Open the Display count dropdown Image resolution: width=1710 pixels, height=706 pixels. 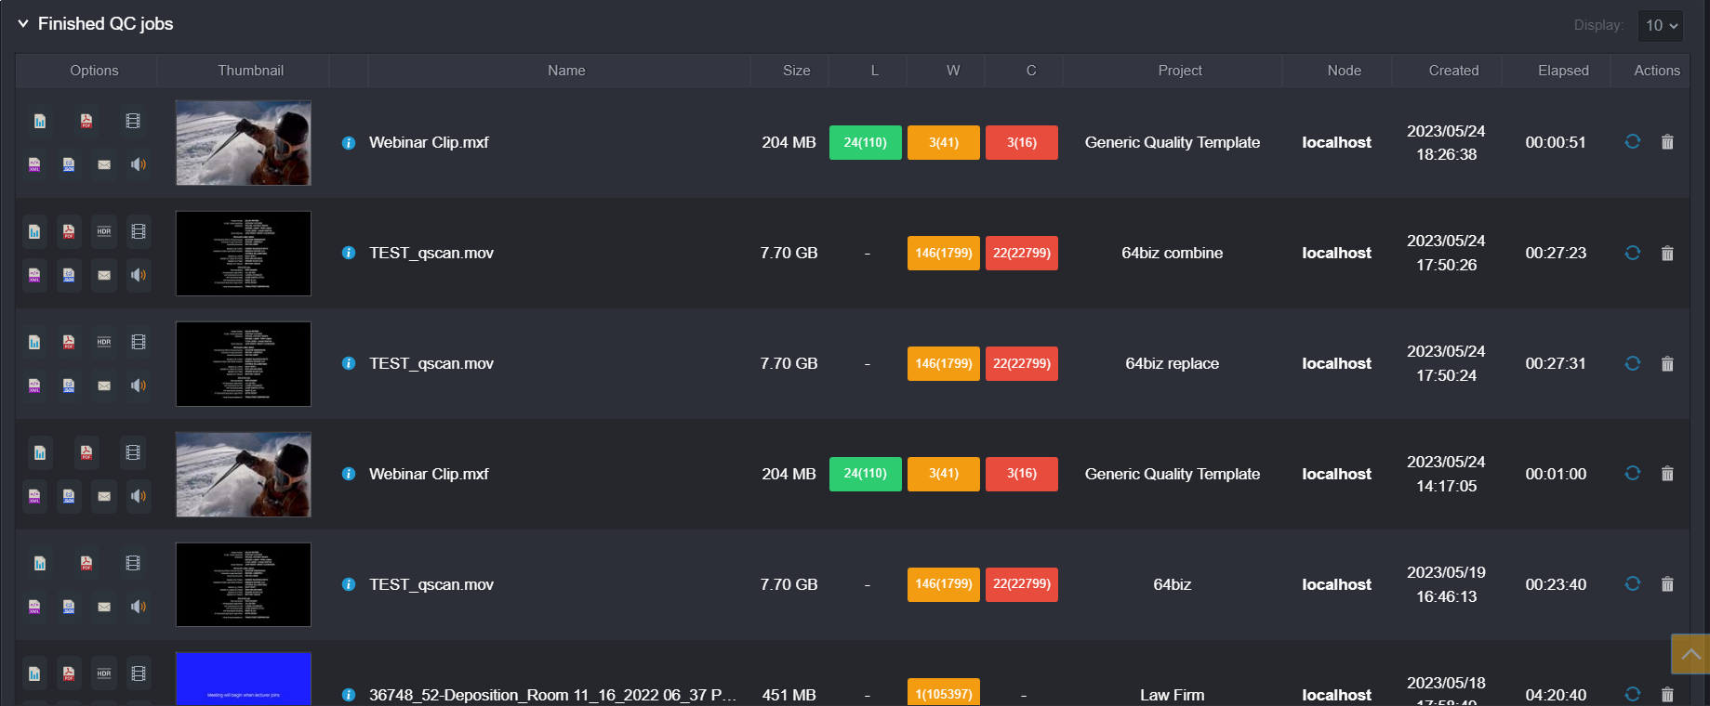coord(1661,25)
